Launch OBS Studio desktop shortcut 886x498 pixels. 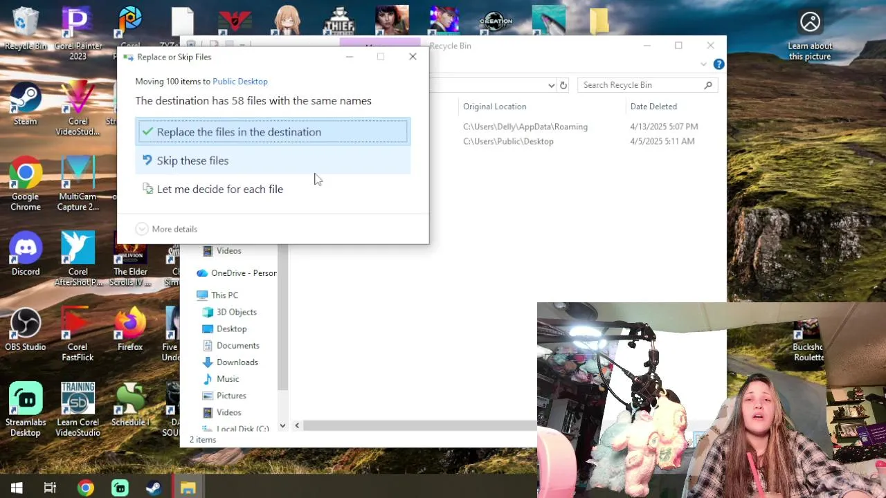click(x=26, y=329)
